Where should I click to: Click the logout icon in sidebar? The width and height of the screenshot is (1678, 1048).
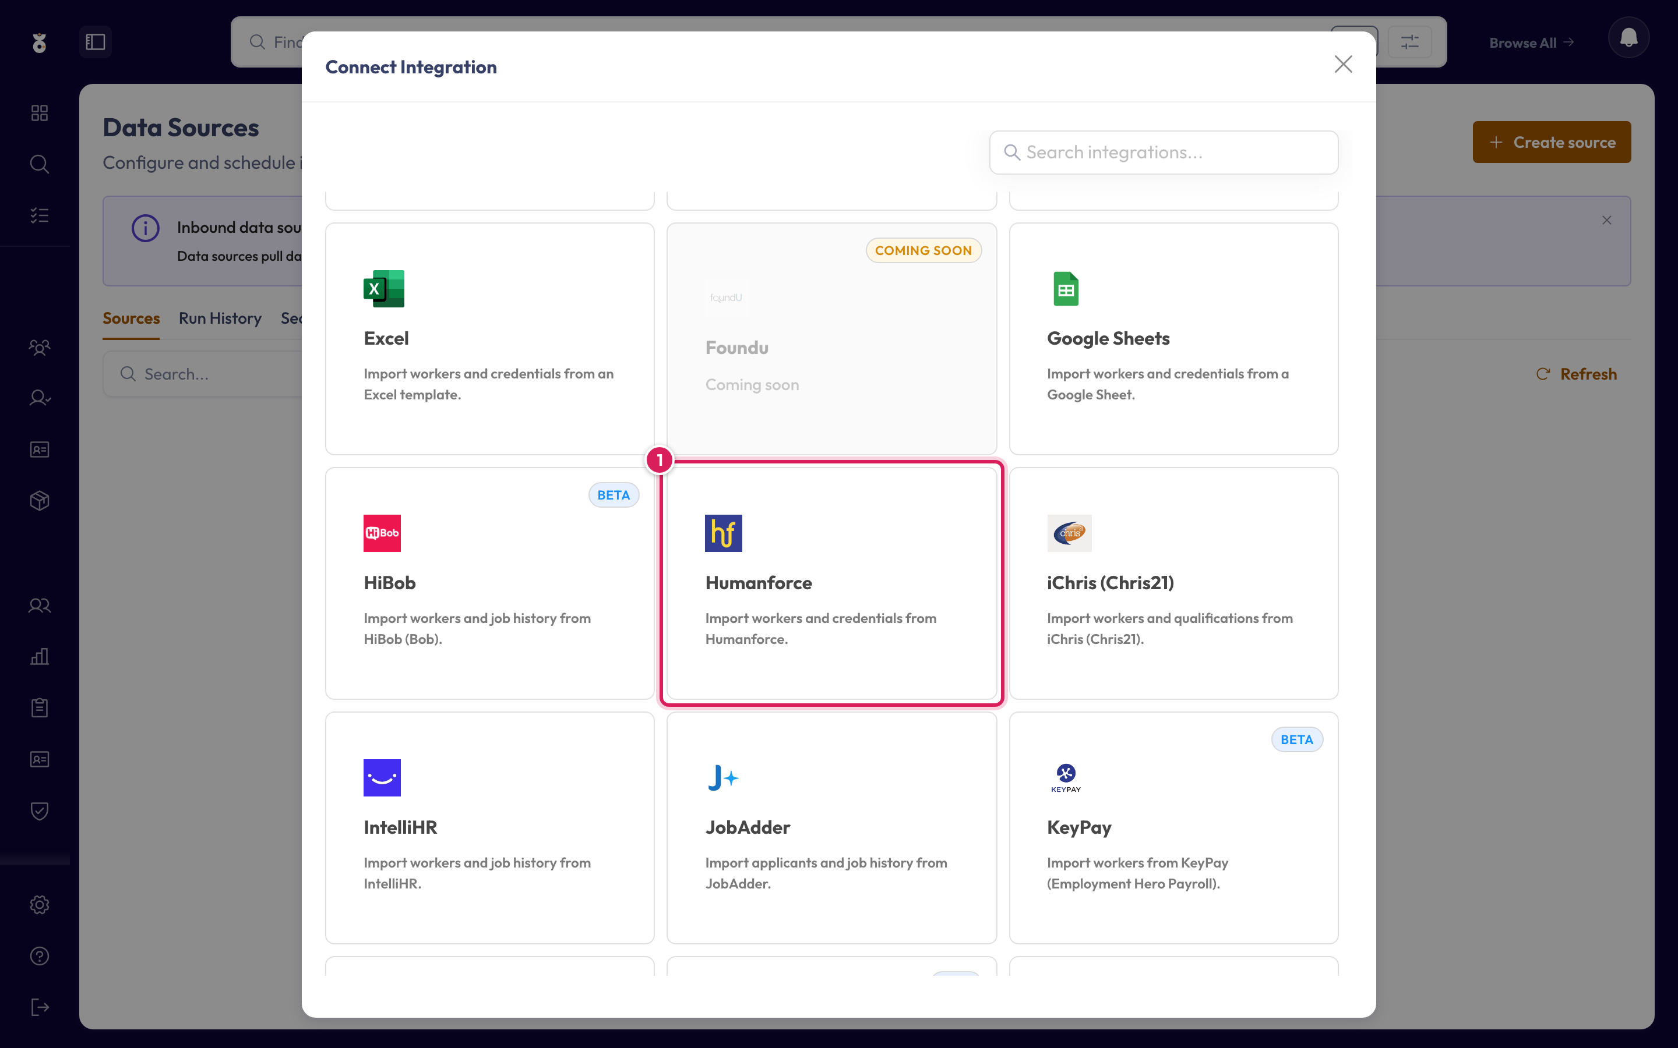(x=40, y=1007)
